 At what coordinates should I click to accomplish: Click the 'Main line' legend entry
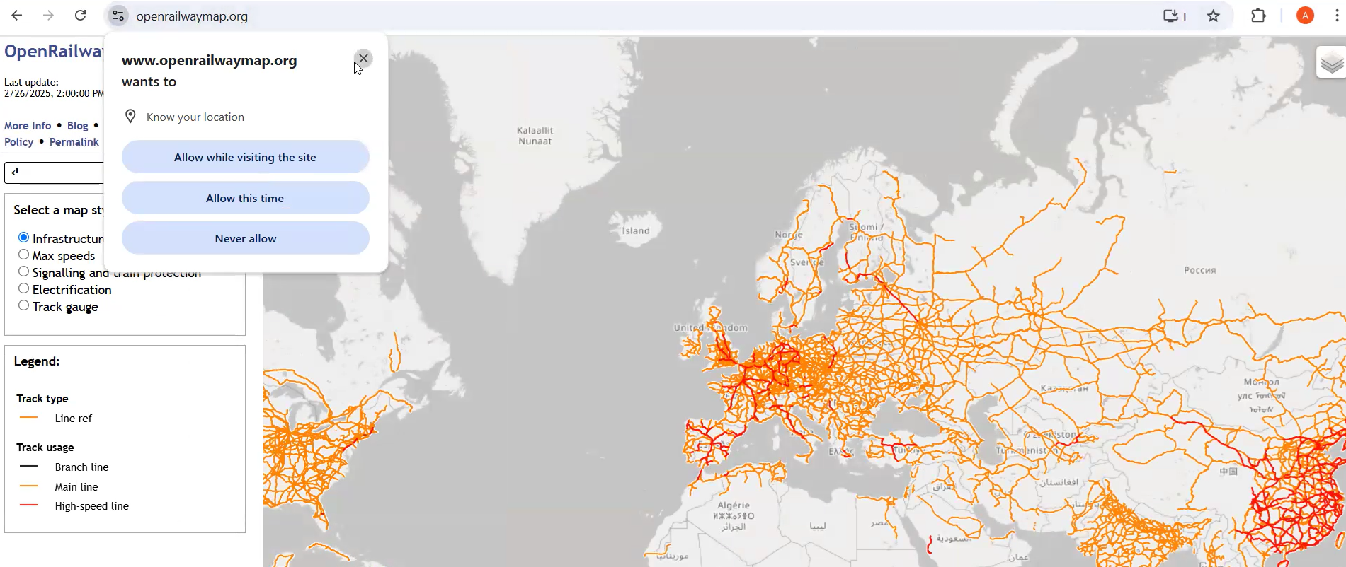pyautogui.click(x=76, y=486)
